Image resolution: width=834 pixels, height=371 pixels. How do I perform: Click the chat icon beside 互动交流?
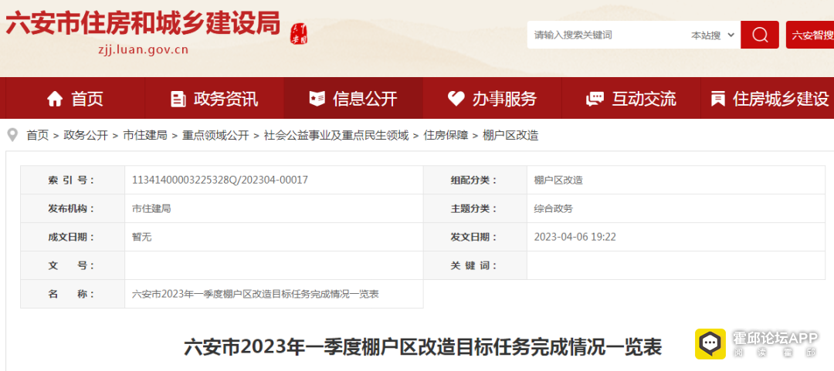[595, 99]
